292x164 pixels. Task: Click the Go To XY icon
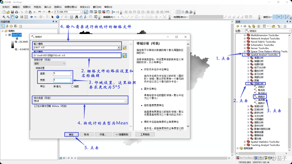click(85, 17)
